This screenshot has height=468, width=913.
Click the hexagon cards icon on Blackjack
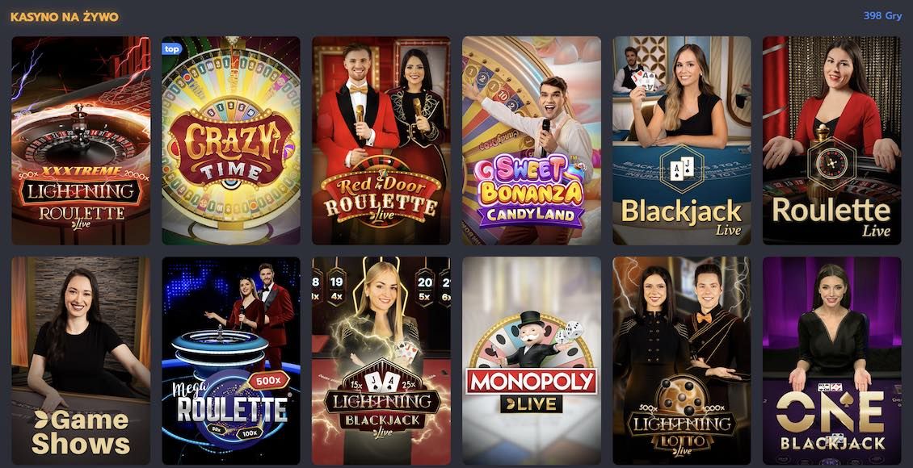(x=682, y=169)
